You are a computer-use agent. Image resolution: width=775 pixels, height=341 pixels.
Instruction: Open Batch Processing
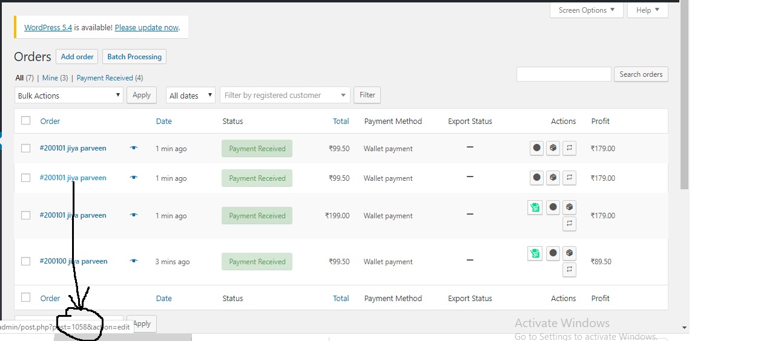point(134,57)
